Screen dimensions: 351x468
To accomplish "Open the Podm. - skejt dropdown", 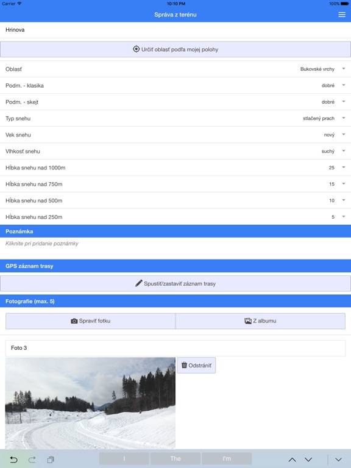I will 175,102.
